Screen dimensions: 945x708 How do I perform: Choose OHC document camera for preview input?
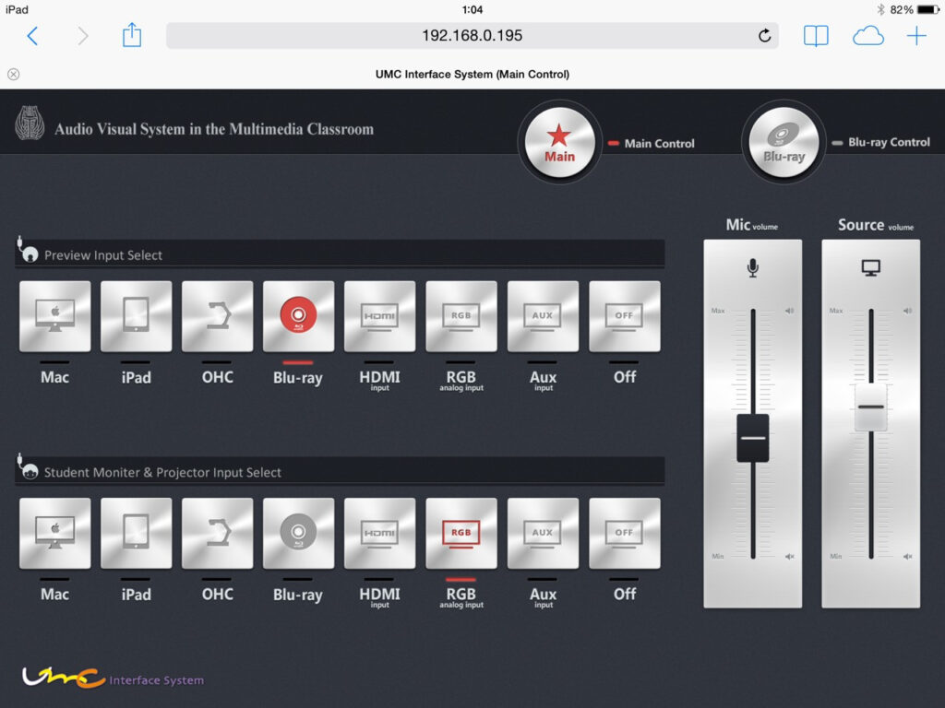(218, 316)
